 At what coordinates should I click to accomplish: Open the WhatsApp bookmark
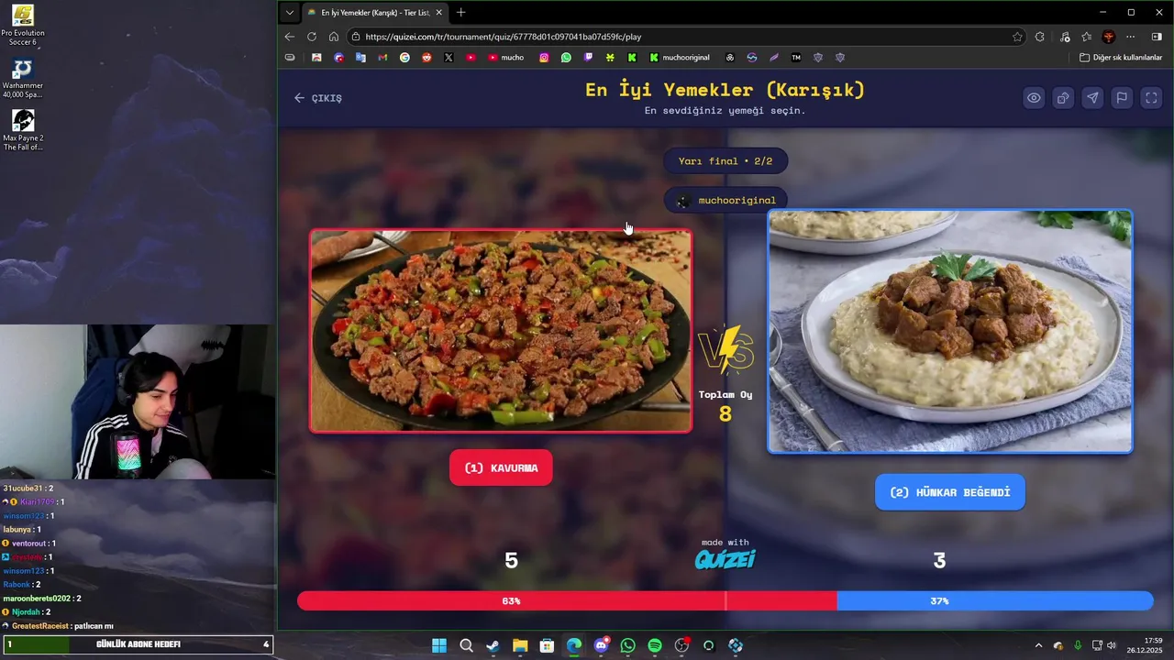[566, 58]
